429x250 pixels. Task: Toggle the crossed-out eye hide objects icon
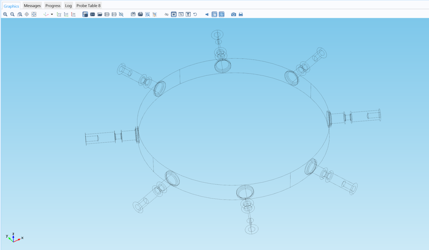(x=167, y=14)
